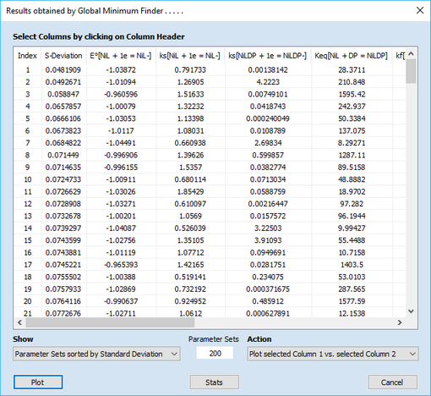Click the Keq value 287.565
The width and height of the screenshot is (431, 396).
(352, 289)
